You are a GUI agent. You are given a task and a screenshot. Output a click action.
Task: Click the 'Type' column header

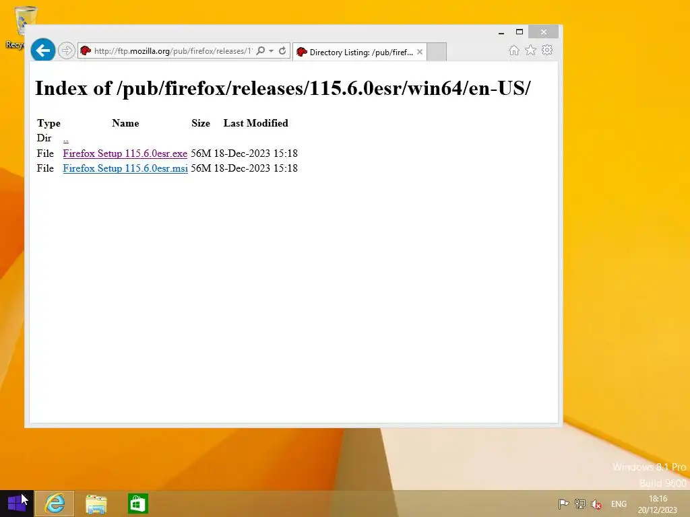tap(49, 123)
